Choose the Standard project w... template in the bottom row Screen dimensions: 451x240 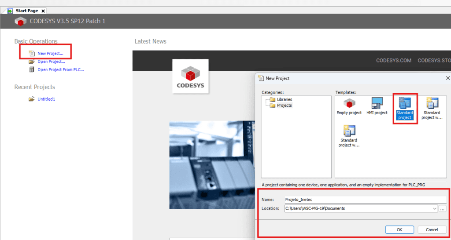coord(349,136)
